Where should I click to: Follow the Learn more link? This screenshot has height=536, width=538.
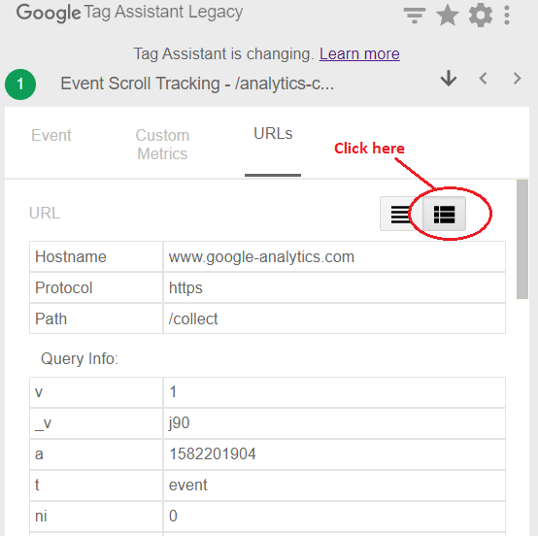(x=359, y=53)
